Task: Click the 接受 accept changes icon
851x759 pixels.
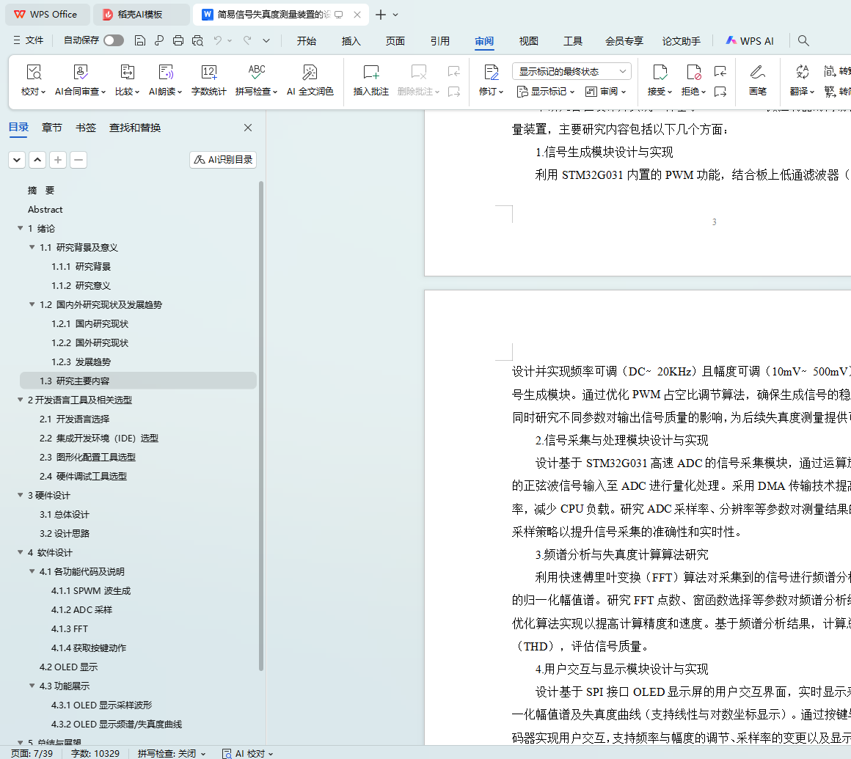Action: [x=660, y=73]
